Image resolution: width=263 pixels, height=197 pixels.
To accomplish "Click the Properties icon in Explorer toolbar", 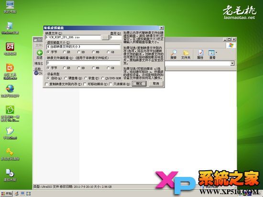I will tap(200, 53).
